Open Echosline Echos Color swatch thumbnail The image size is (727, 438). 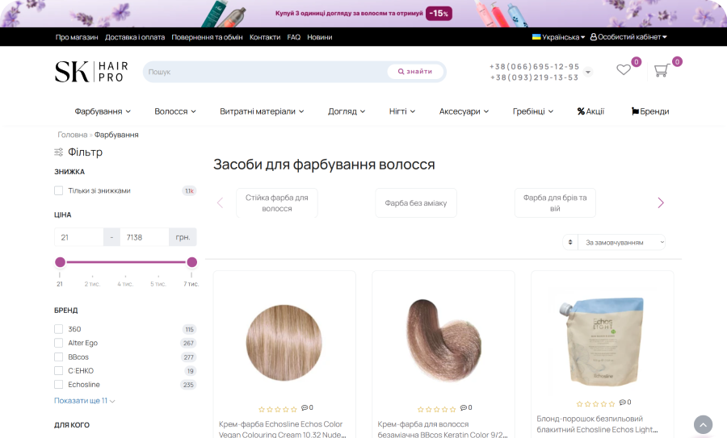click(x=284, y=343)
